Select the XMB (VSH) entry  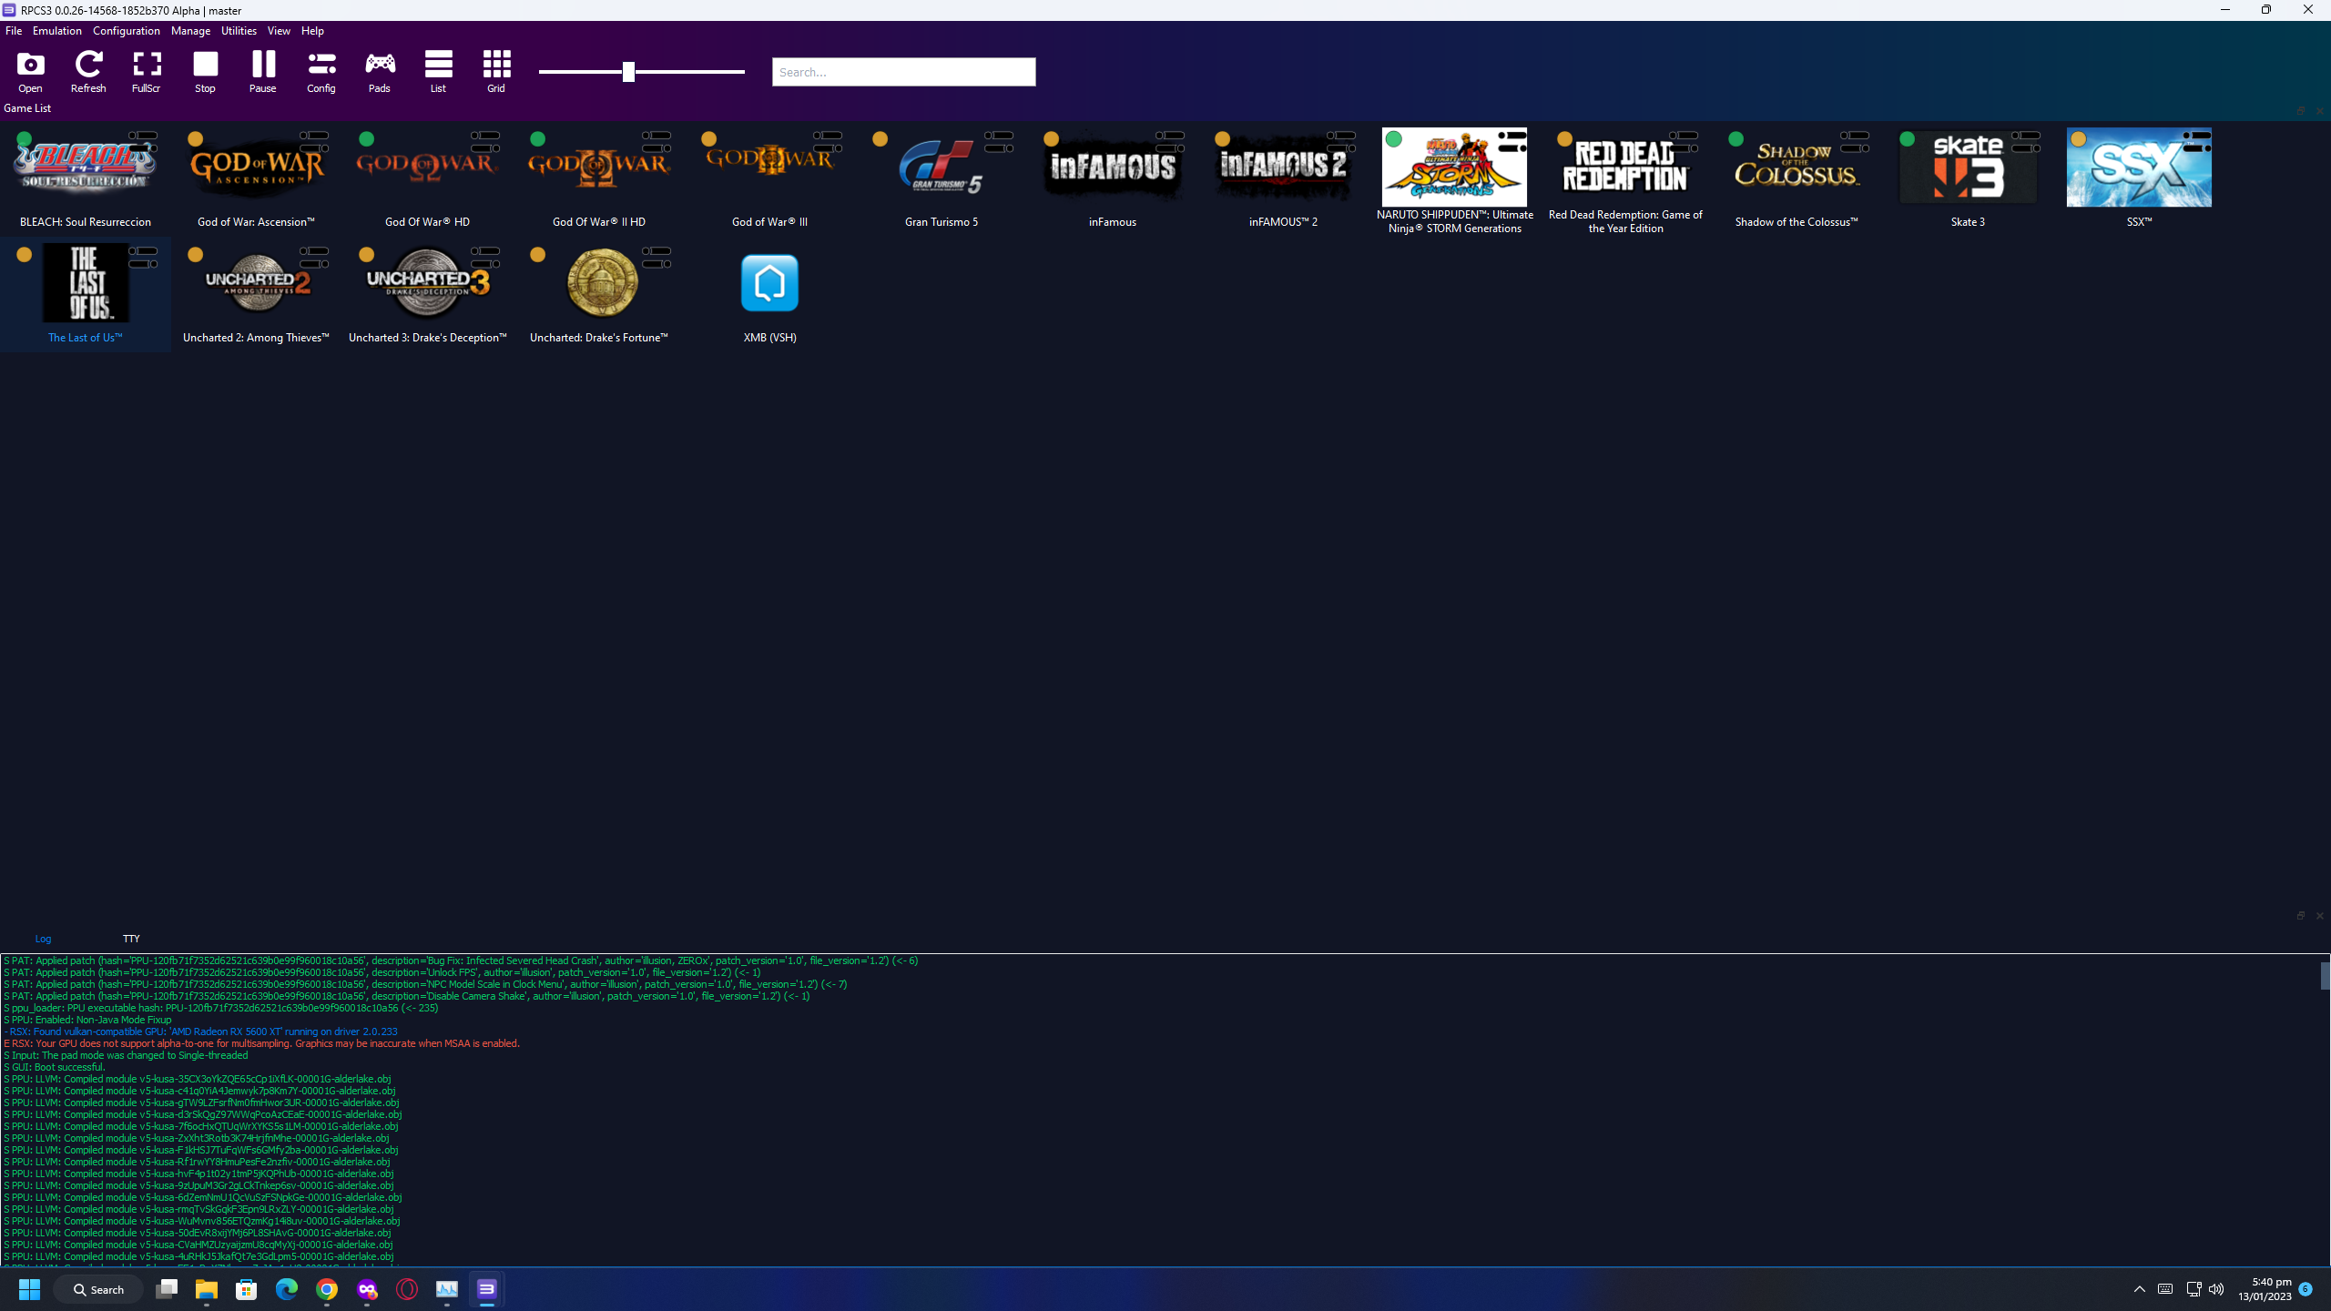769,284
